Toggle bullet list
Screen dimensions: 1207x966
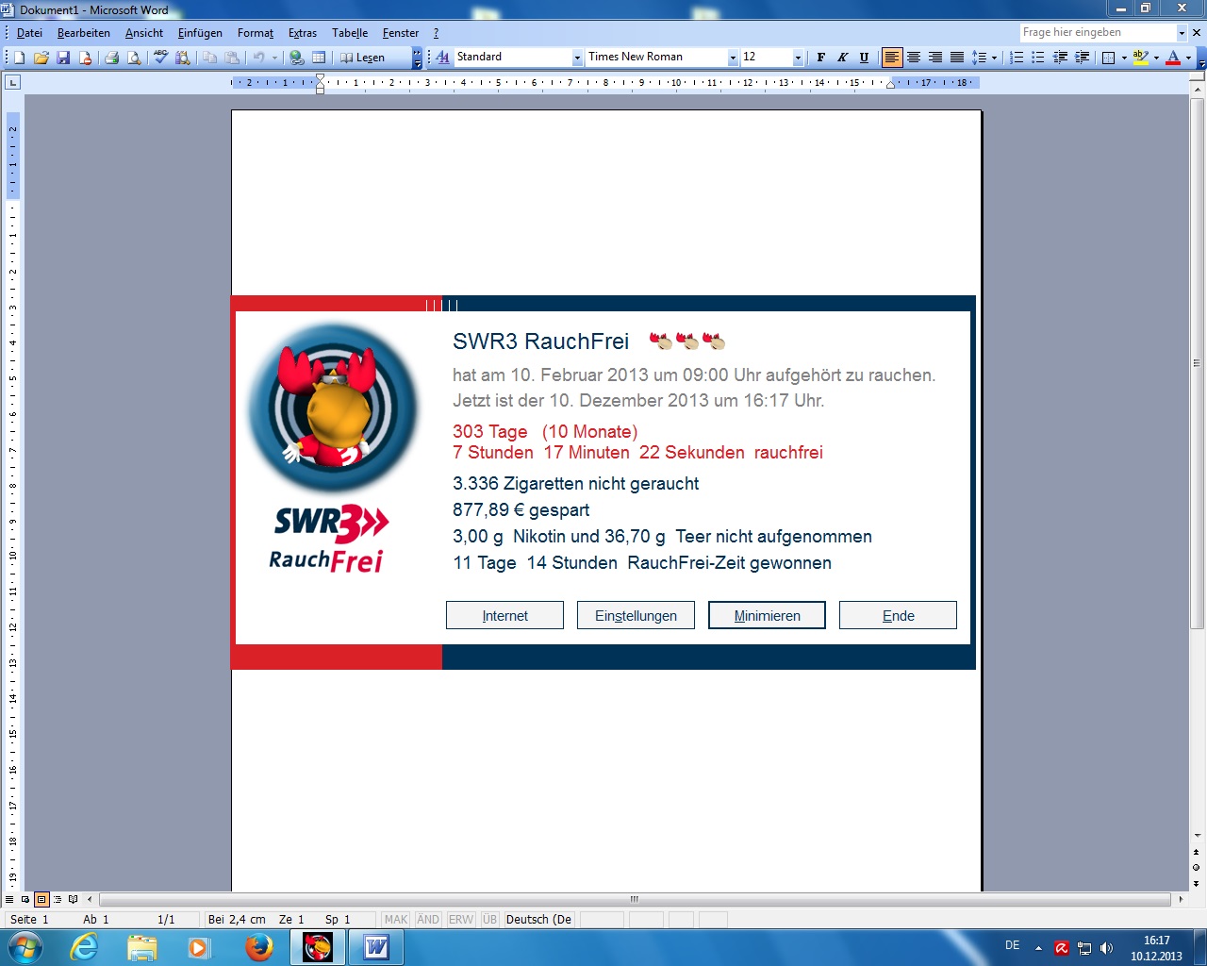[1038, 58]
